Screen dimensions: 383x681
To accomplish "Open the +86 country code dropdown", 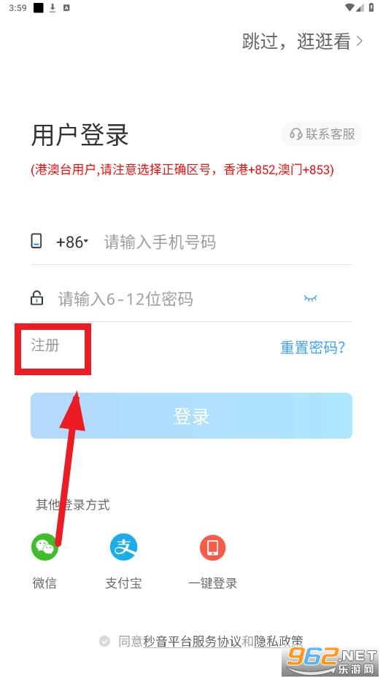I will (x=72, y=242).
